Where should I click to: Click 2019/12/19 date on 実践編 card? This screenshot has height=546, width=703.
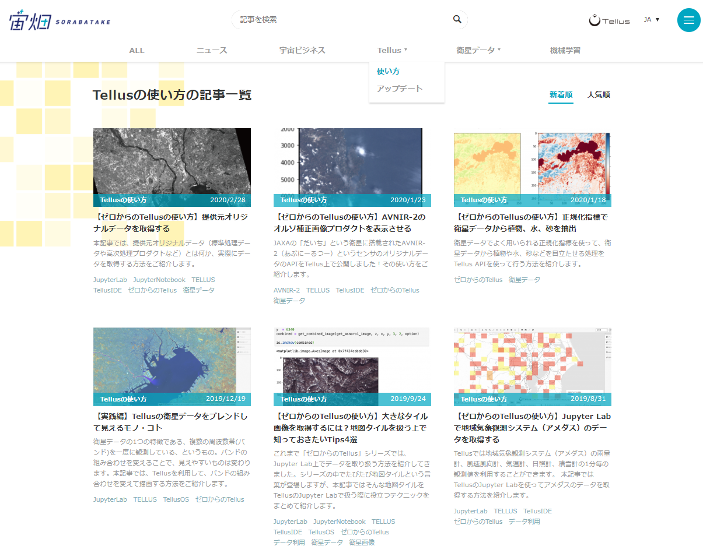226,399
